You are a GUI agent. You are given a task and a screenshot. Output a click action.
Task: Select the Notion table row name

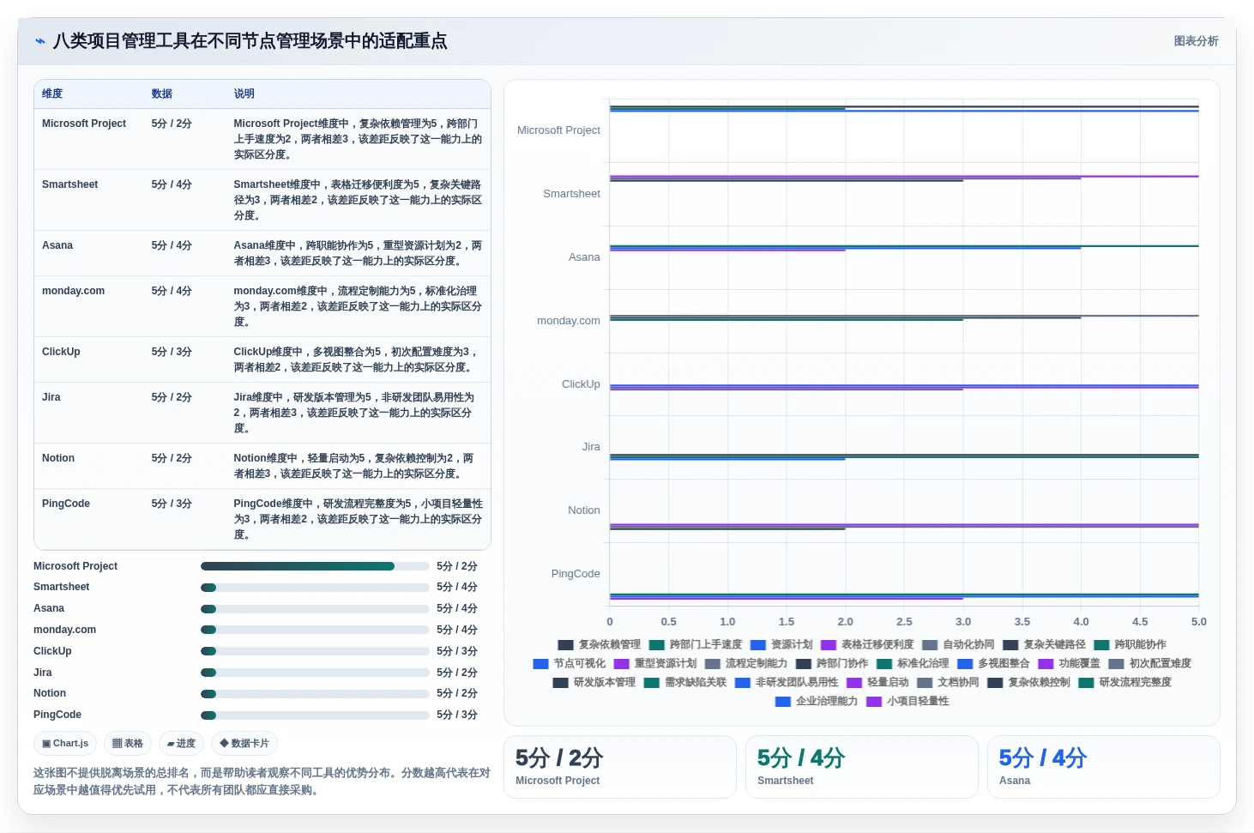[58, 458]
